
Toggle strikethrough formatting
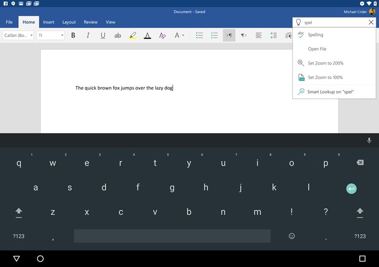coord(118,35)
